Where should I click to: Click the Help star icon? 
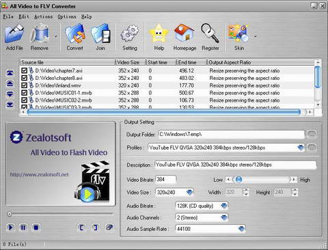click(x=159, y=34)
